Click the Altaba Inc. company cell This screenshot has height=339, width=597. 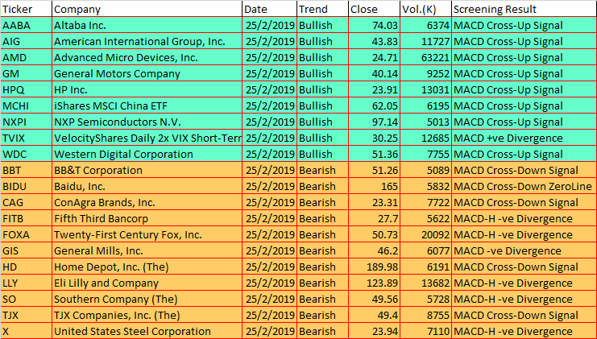147,25
